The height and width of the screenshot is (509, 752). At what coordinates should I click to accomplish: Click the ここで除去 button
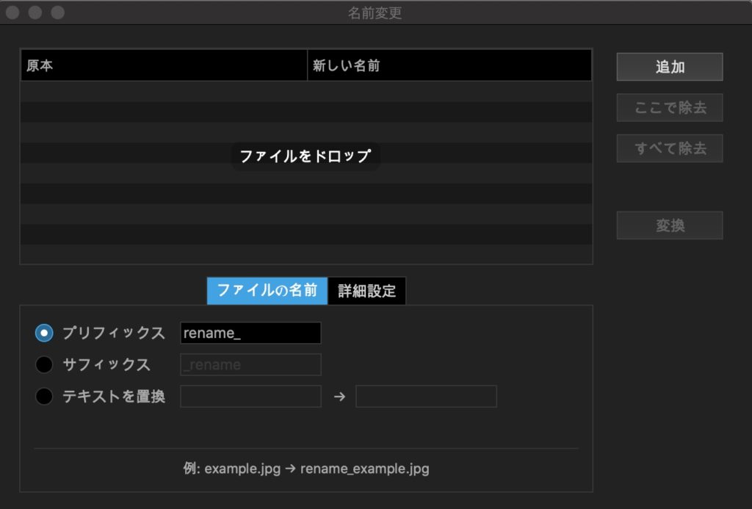tap(670, 107)
